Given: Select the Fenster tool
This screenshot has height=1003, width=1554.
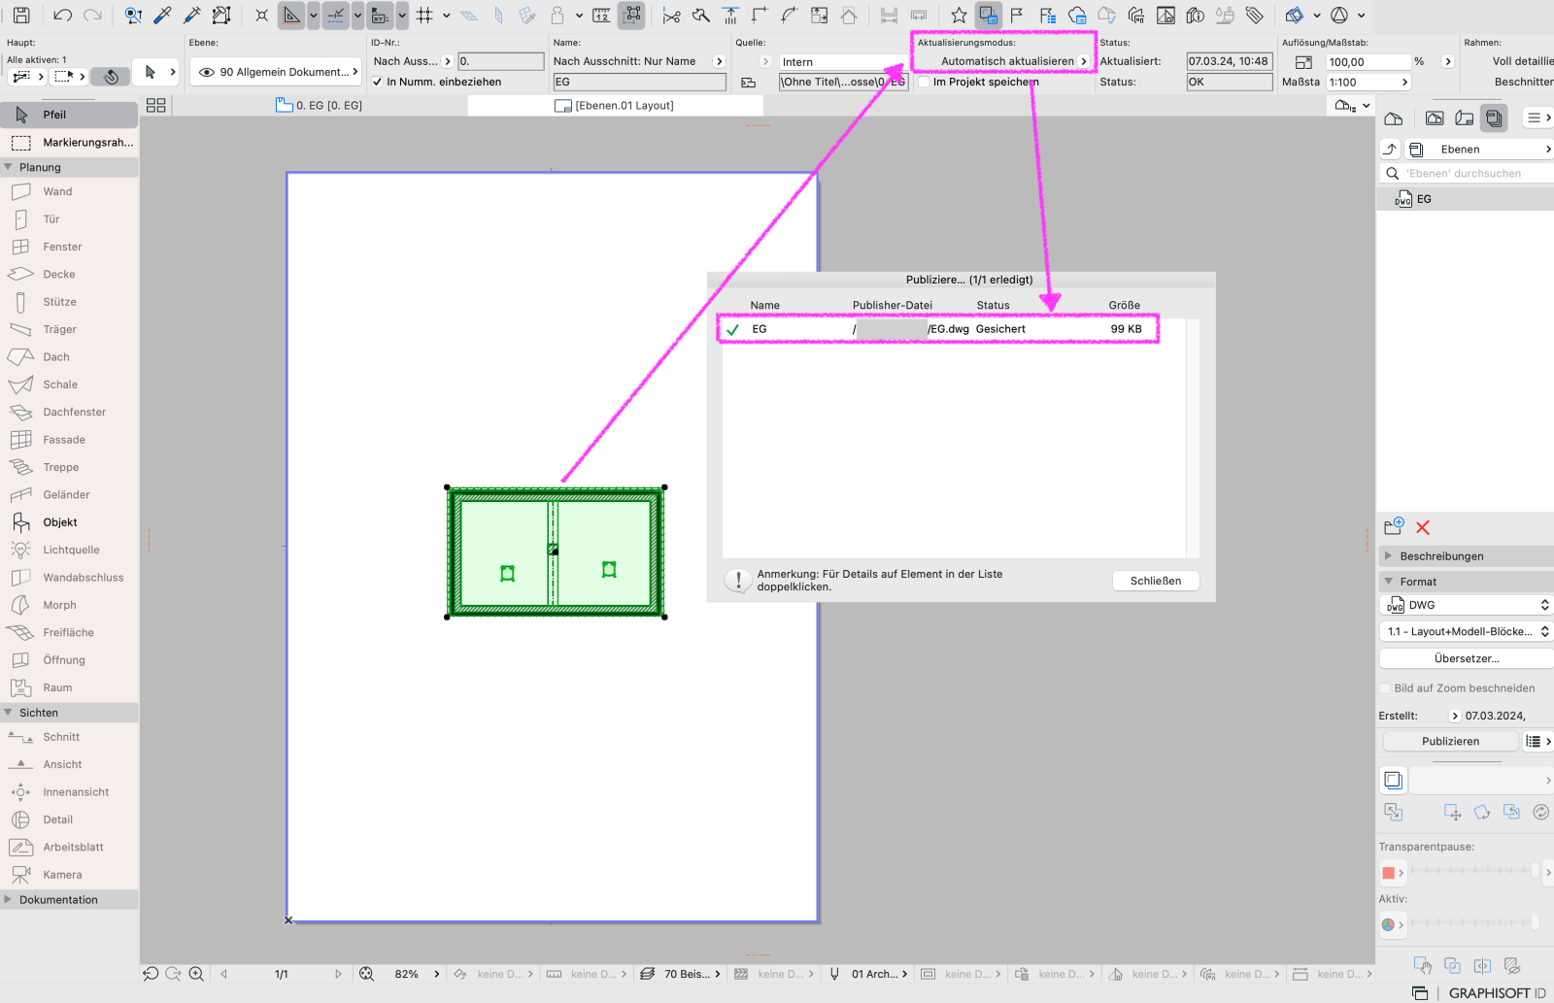Looking at the screenshot, I should (x=62, y=247).
